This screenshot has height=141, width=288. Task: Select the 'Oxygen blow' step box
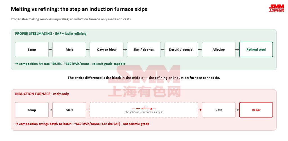coord(107,49)
